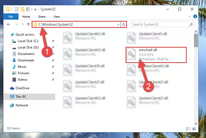Click the pin icon next to Local Disk (C:)
Image resolution: width=206 pixels, height=138 pixels.
(53, 41)
